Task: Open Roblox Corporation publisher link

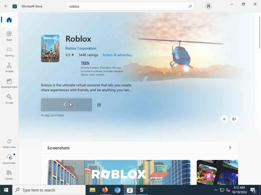Action: click(x=81, y=48)
